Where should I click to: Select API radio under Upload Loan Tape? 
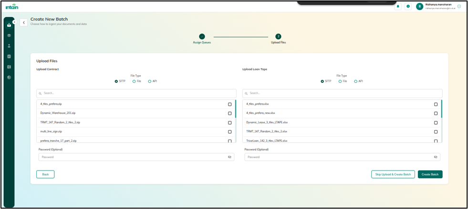[x=355, y=81]
